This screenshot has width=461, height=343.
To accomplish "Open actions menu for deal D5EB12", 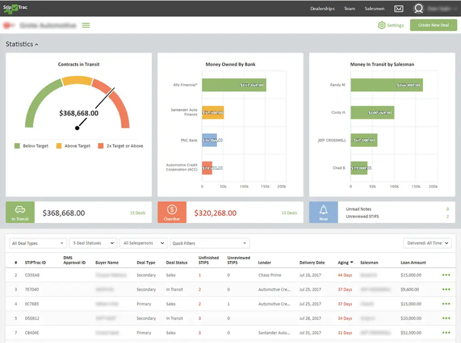I will tap(446, 318).
